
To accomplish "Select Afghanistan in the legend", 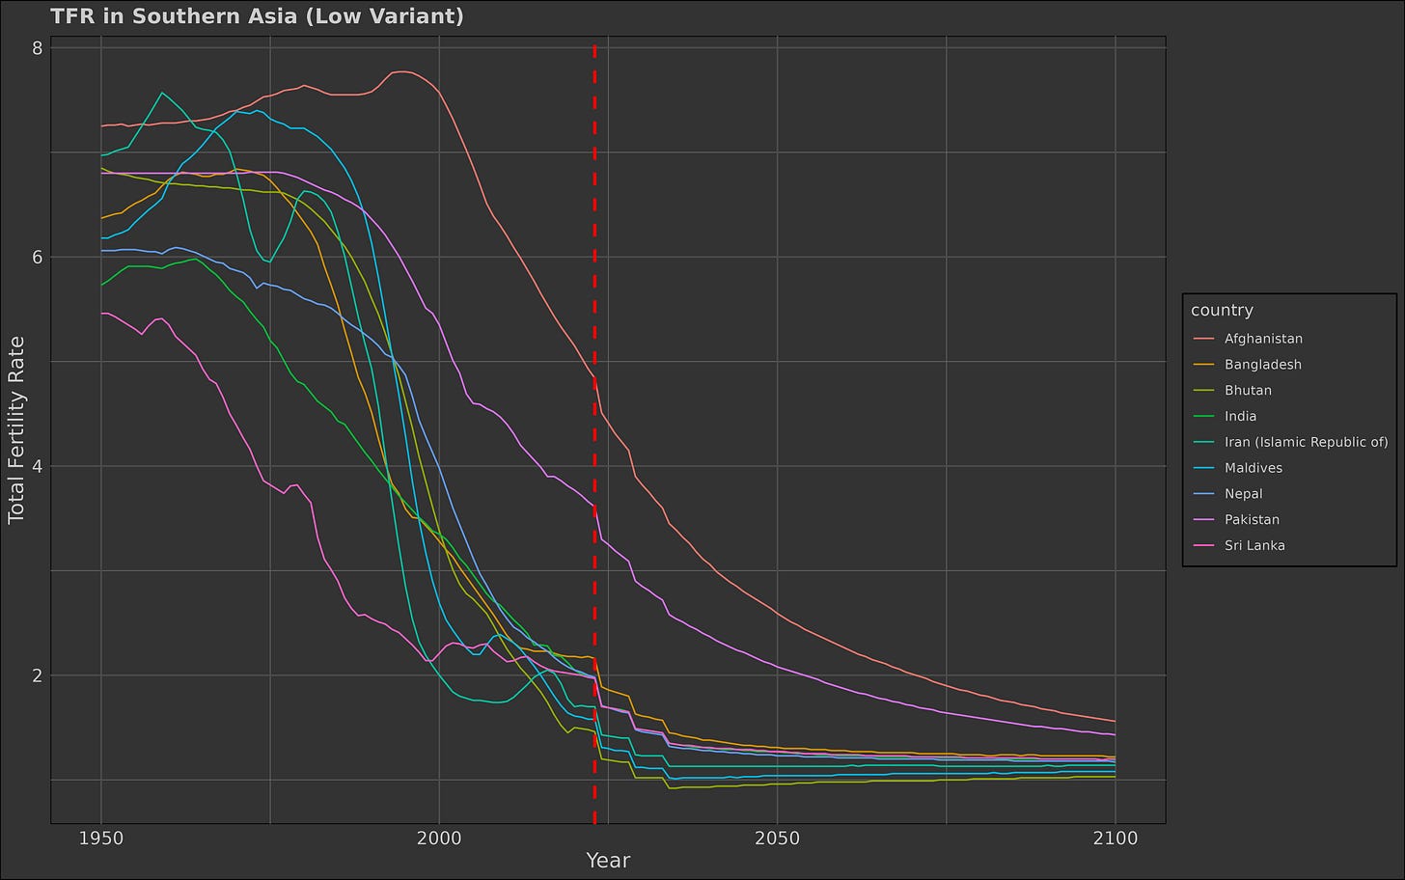I will pos(1263,339).
